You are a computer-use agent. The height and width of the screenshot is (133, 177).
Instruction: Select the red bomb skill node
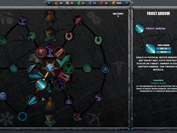(x=41, y=53)
